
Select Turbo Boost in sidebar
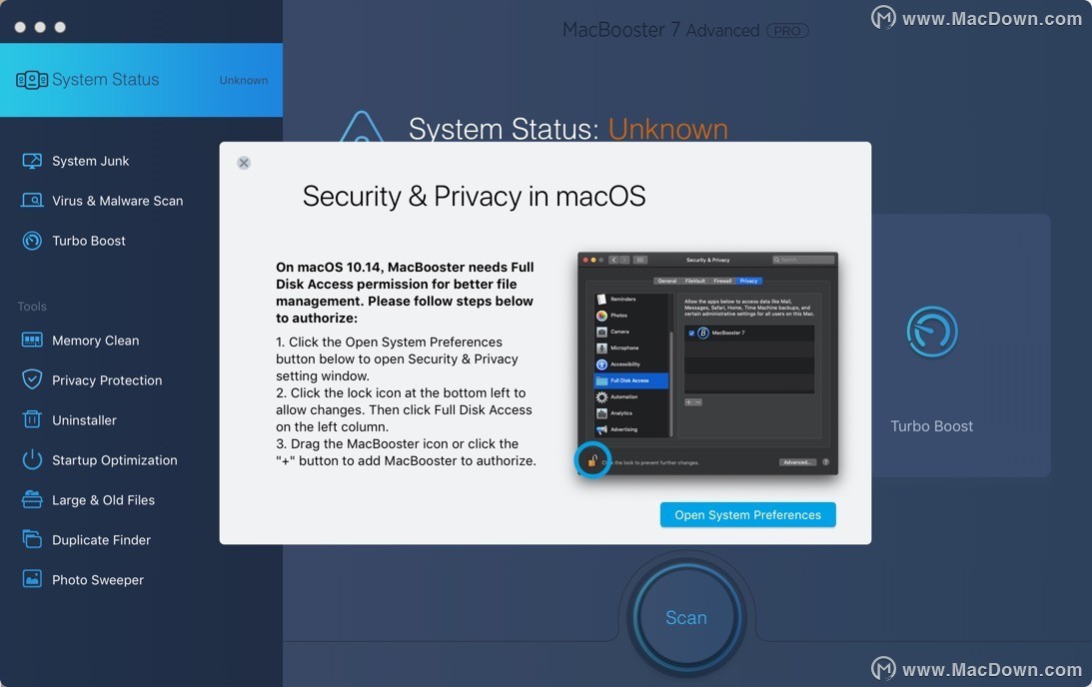tap(89, 241)
